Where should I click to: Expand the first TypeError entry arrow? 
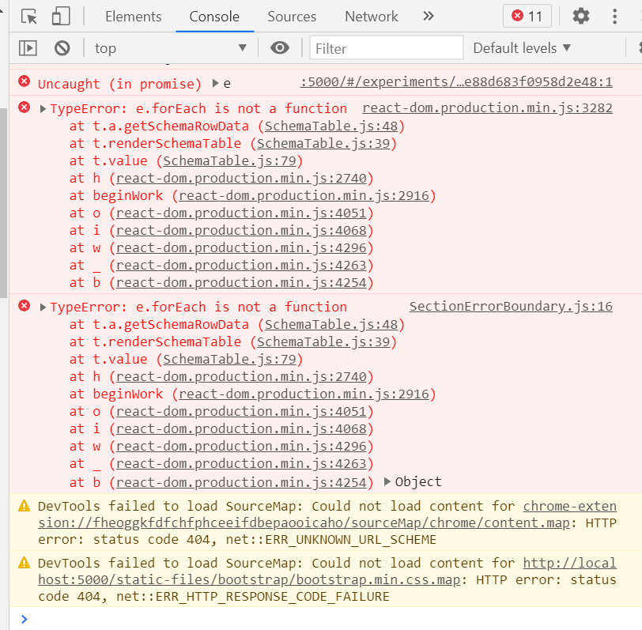(x=43, y=109)
